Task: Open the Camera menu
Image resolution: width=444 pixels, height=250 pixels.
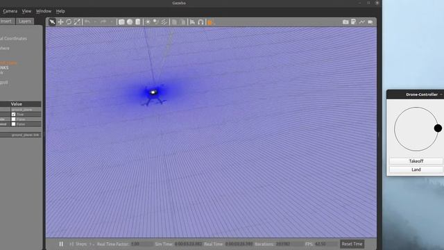Action: [10, 11]
